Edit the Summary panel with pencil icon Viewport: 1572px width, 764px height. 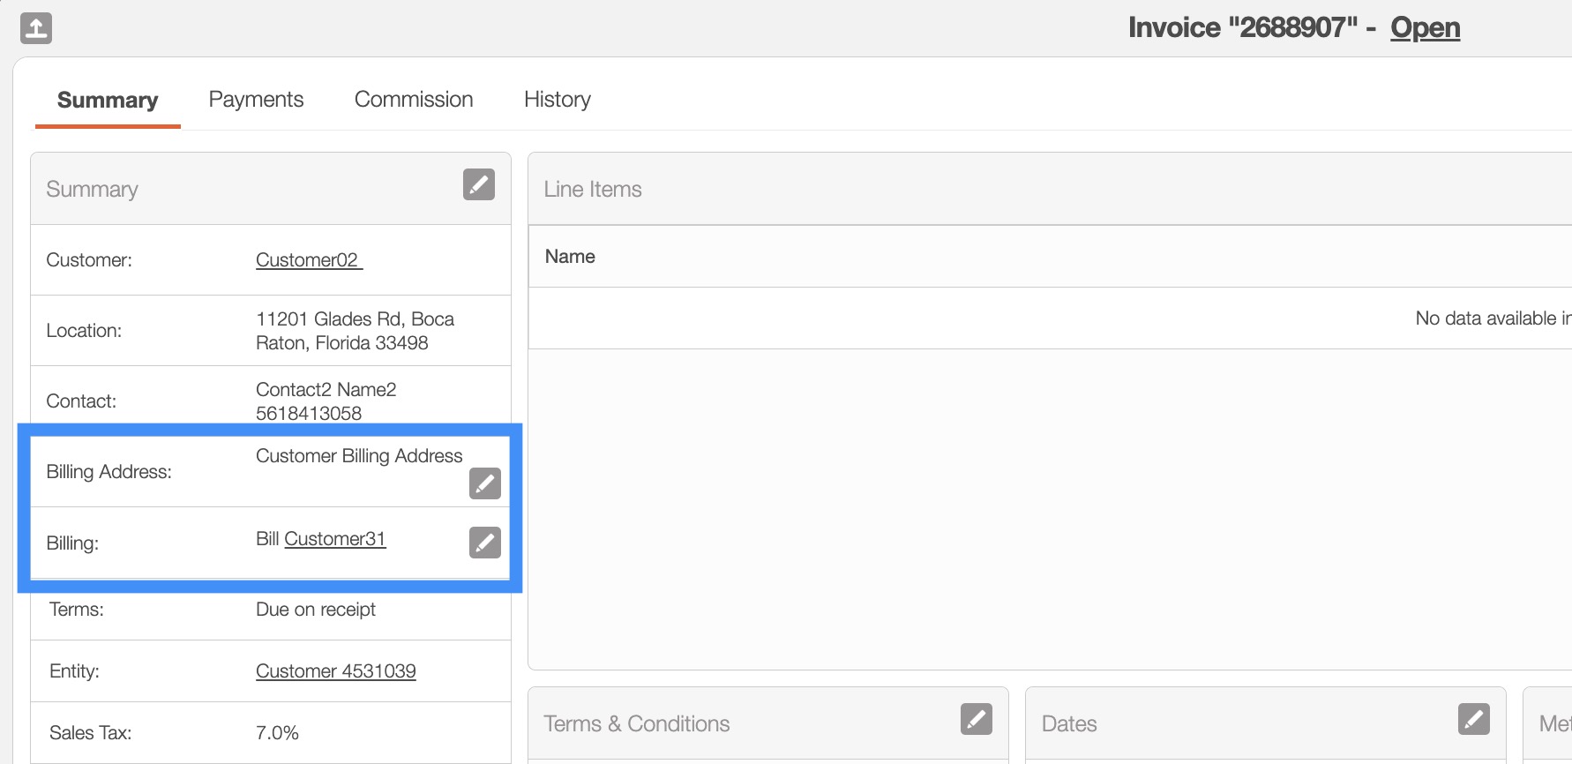(478, 184)
